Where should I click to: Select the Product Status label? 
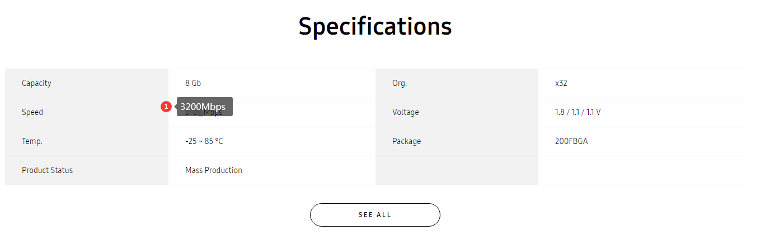coord(48,170)
